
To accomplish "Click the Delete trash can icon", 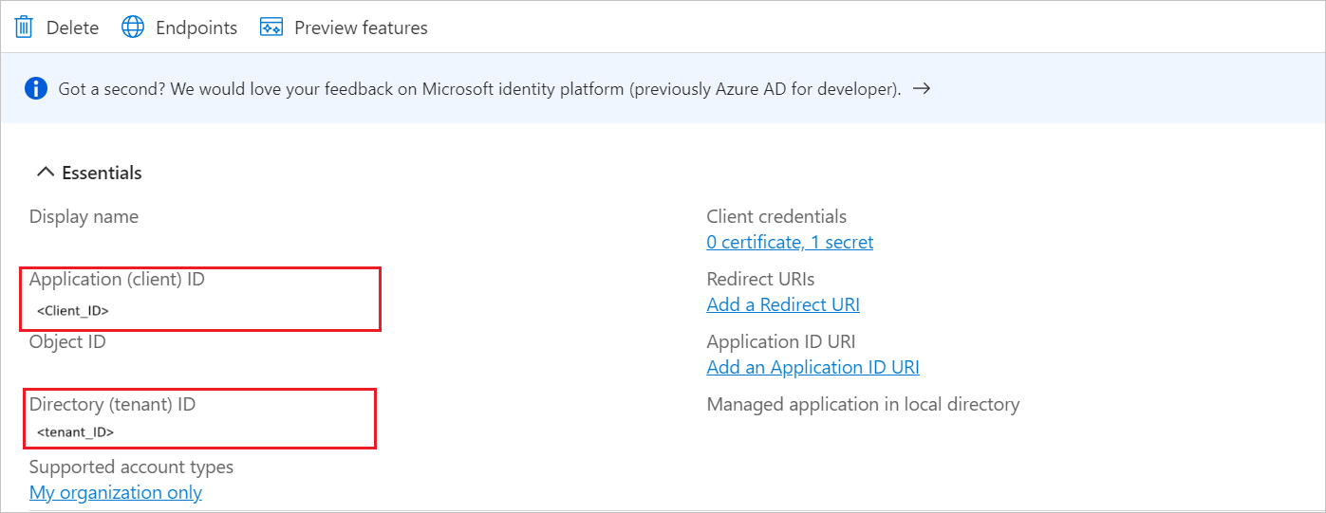I will (x=25, y=27).
